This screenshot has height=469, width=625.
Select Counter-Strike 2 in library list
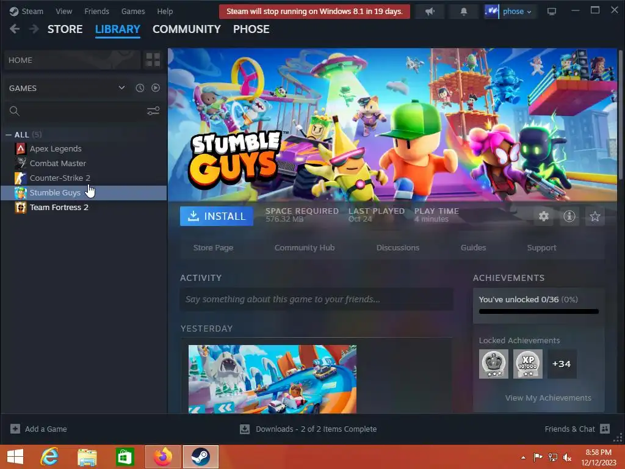pos(60,178)
